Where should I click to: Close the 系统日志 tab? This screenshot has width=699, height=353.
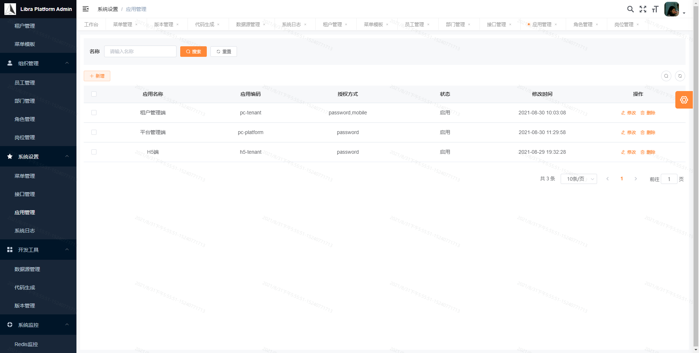click(x=305, y=25)
